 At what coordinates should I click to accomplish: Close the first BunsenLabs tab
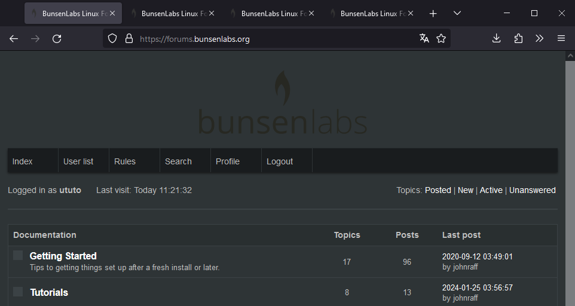coord(112,13)
